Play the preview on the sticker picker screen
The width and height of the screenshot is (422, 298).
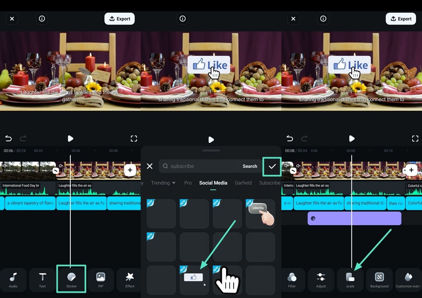pyautogui.click(x=211, y=140)
